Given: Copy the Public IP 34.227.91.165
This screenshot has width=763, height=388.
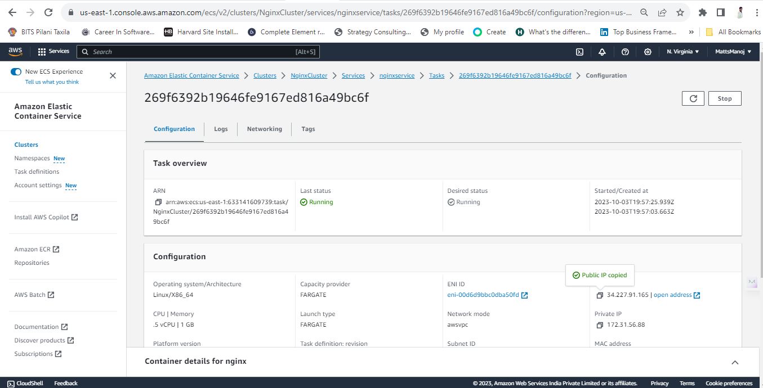Looking at the screenshot, I should coord(600,295).
